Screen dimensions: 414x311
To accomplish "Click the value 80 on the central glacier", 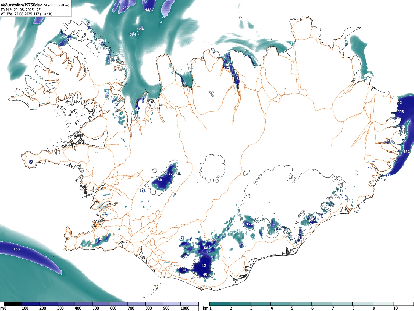I will pos(170,173).
